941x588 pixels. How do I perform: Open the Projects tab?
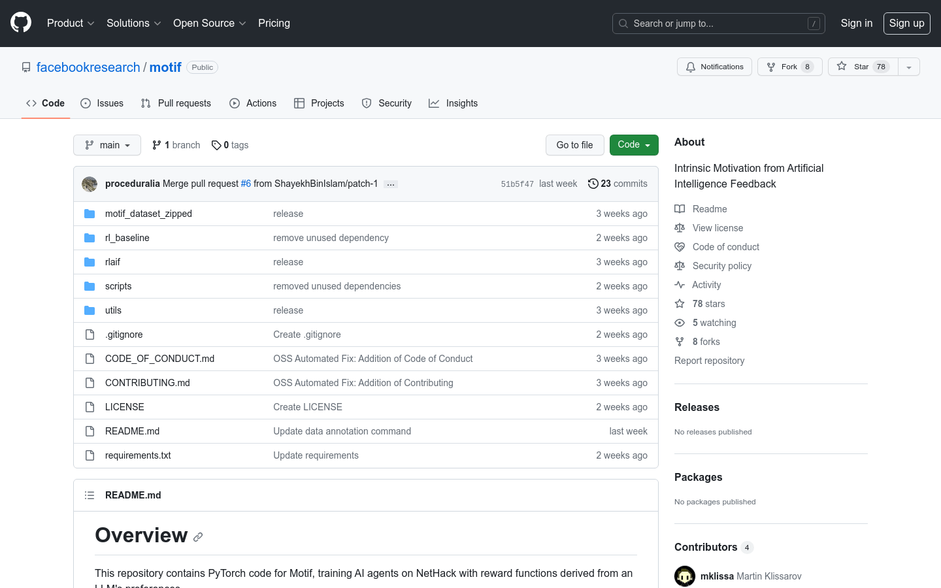coord(319,103)
